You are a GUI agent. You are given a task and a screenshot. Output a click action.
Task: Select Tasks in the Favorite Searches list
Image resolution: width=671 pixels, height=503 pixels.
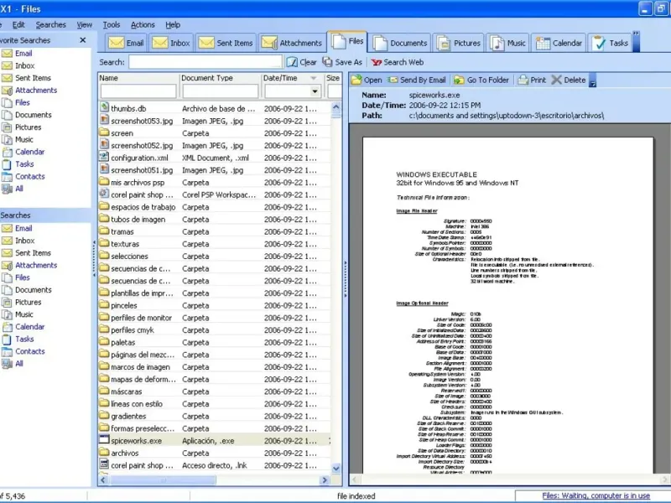point(24,164)
